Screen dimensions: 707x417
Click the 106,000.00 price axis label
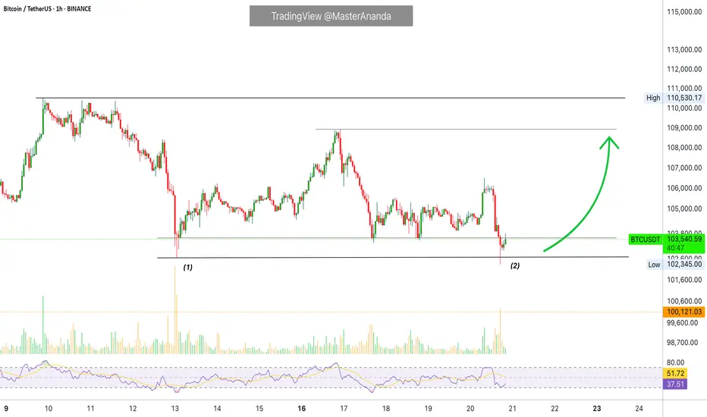[684, 188]
